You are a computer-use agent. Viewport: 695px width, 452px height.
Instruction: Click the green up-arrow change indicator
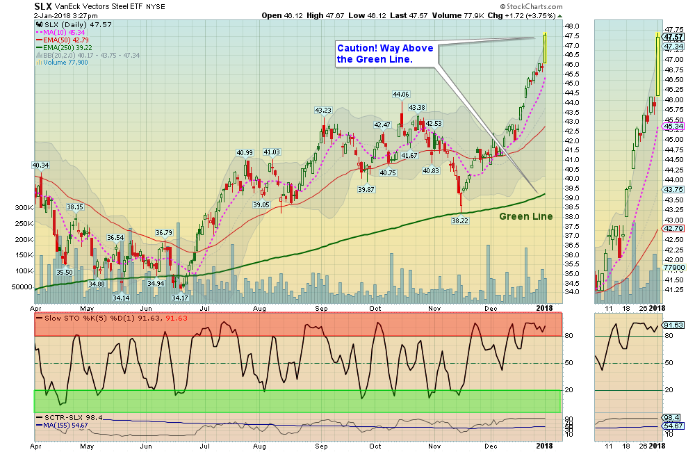(x=559, y=16)
